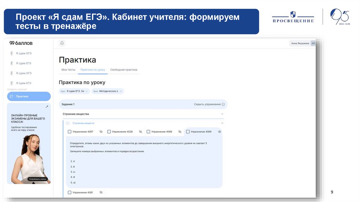Viewport: 360px width, 202px height.
Task: Click the line Запишите номера выбранных элементов
Action: pyautogui.click(x=107, y=151)
